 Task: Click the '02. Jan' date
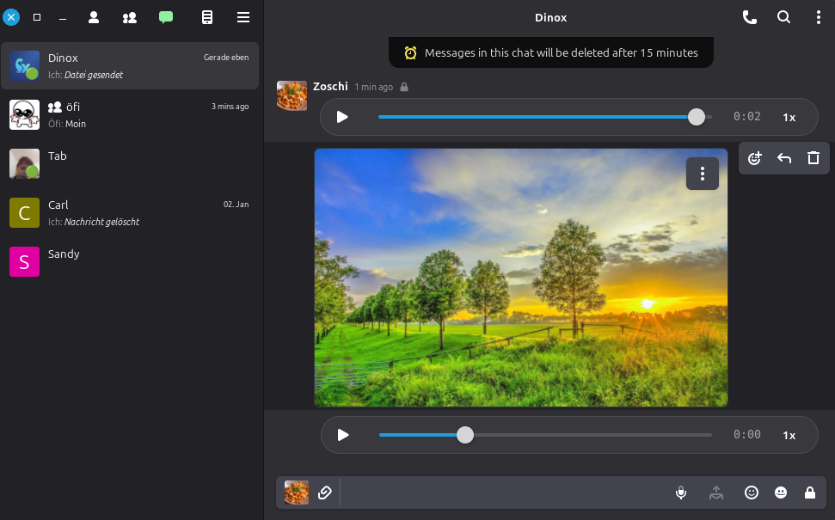(x=236, y=205)
